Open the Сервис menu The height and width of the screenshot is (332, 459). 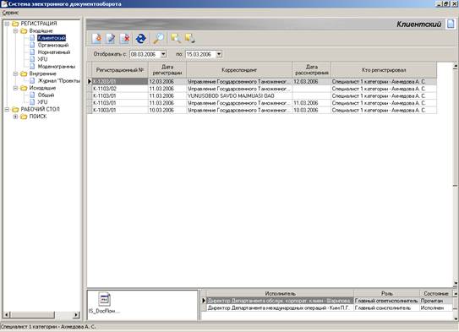pyautogui.click(x=10, y=13)
